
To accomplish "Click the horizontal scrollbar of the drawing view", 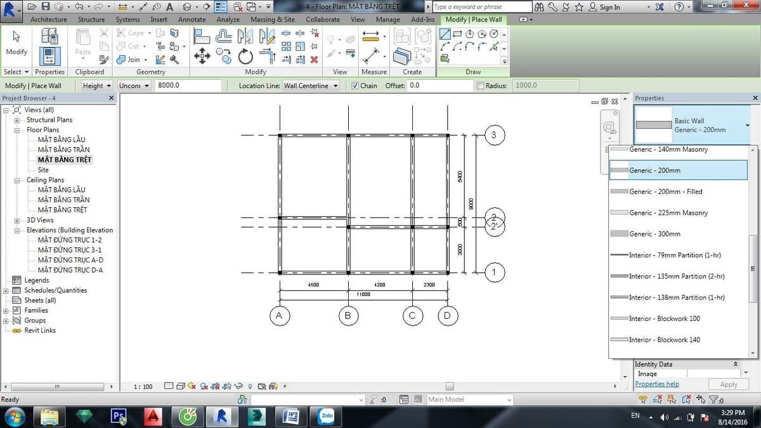I will pyautogui.click(x=450, y=386).
